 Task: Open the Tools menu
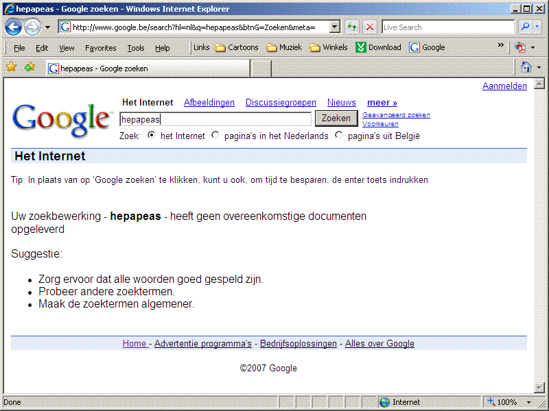135,48
